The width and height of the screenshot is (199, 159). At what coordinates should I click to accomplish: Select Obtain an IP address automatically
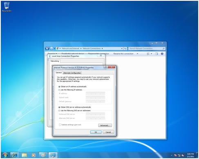coord(59,86)
